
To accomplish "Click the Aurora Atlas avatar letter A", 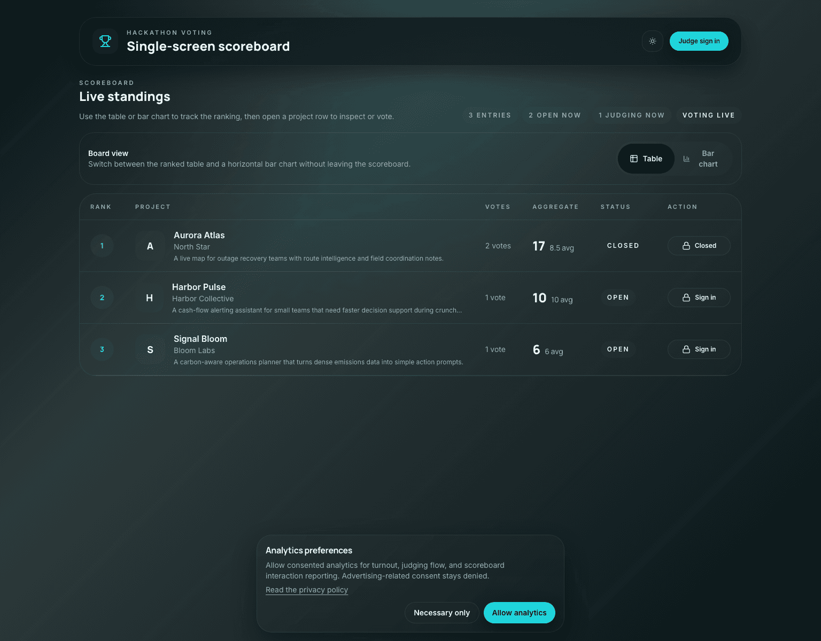I will point(150,246).
